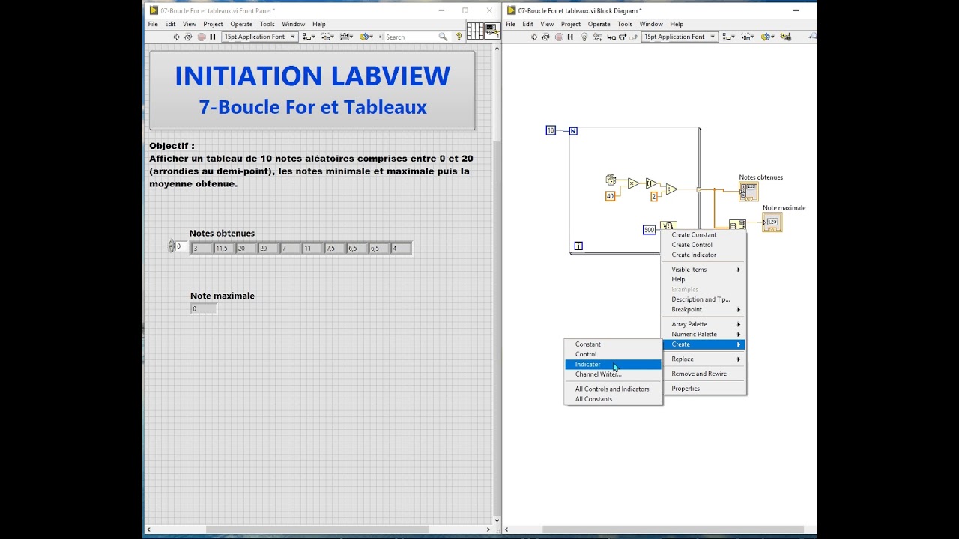Viewport: 959px width, 539px height.
Task: Select the Notes obtenues array terminal
Action: 748,192
